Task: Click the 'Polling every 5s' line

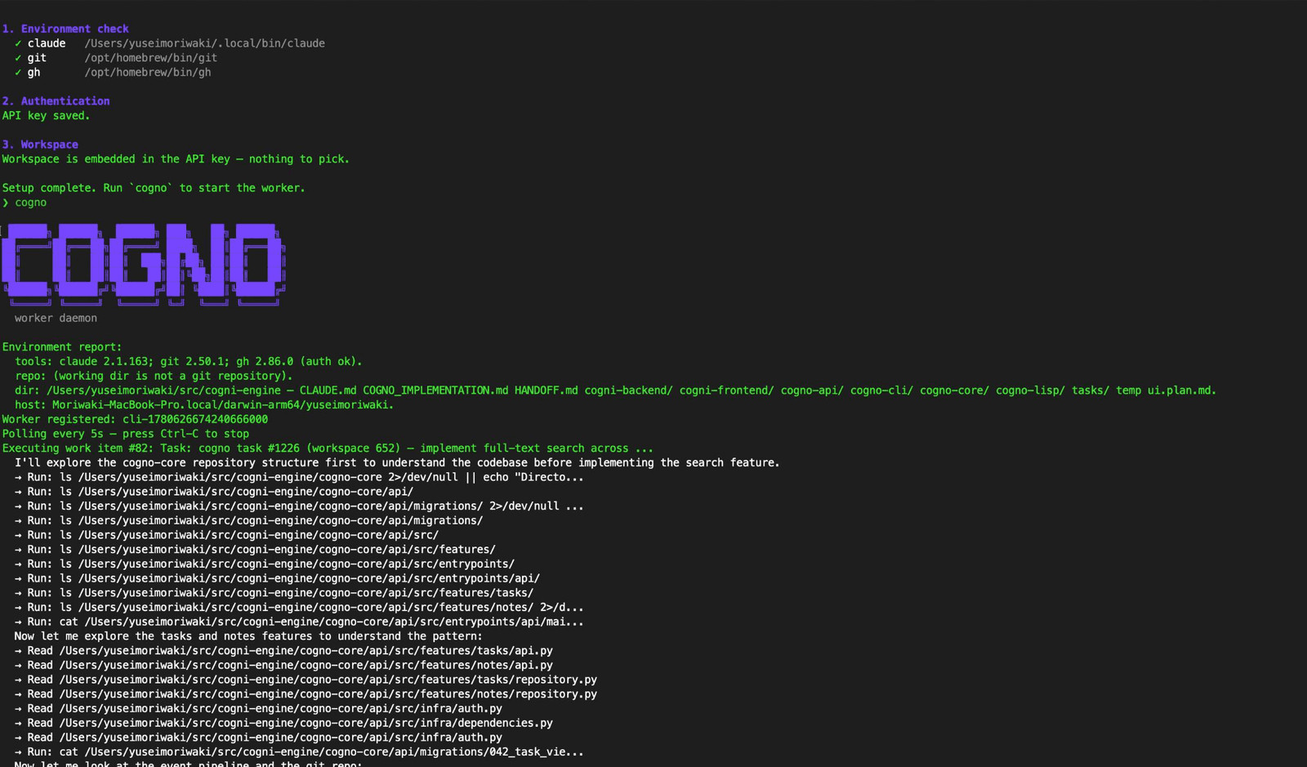Action: point(125,435)
